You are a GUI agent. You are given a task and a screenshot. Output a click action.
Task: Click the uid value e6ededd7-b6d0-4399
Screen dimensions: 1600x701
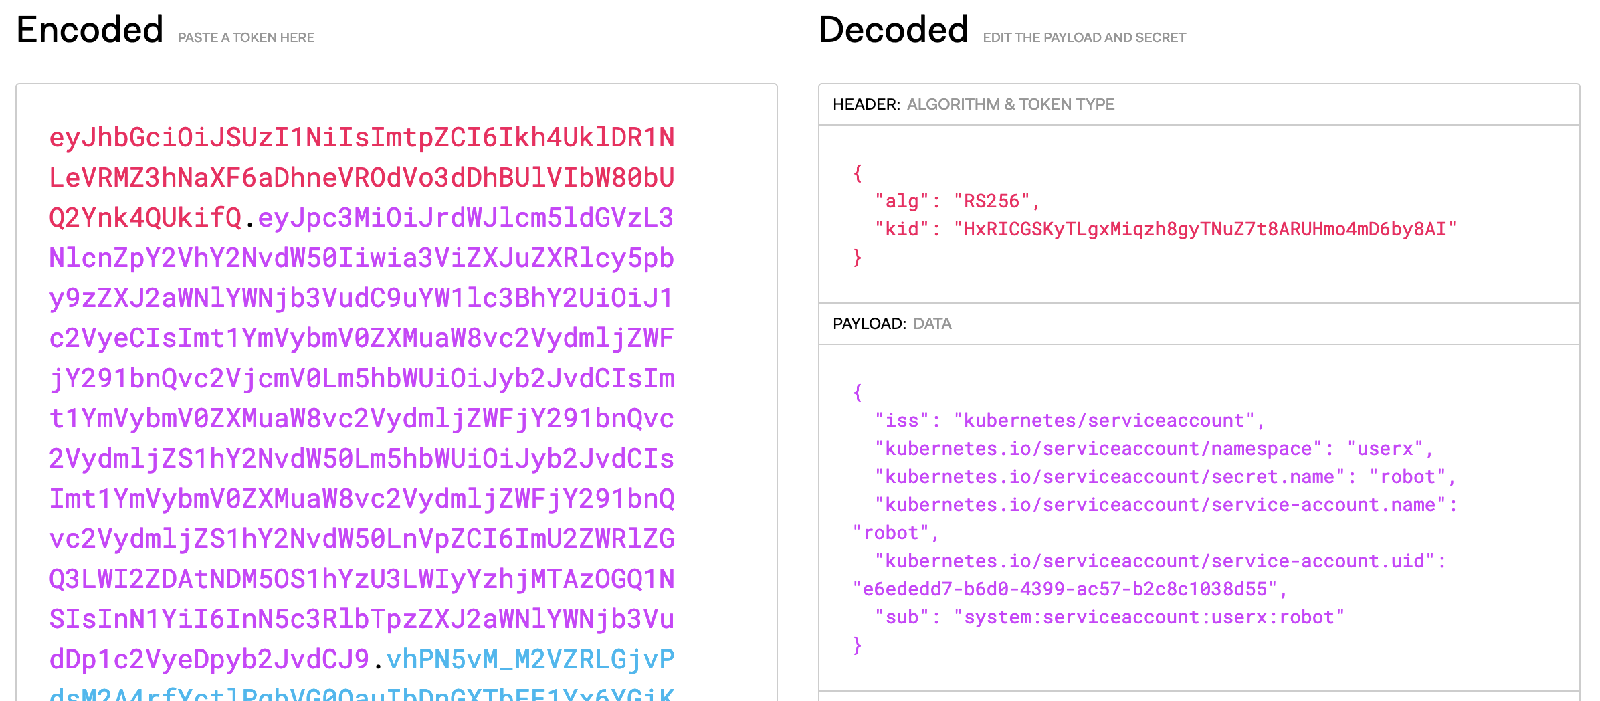coord(1070,589)
